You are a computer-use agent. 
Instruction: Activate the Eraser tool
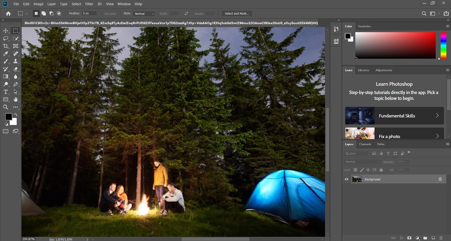pyautogui.click(x=16, y=69)
